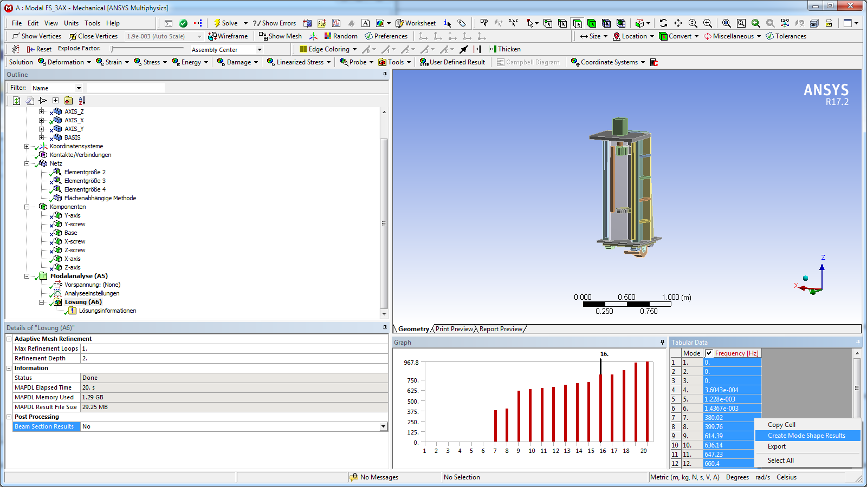Click the commands icon after Coordinate Systems
This screenshot has height=487, width=867.
(654, 62)
